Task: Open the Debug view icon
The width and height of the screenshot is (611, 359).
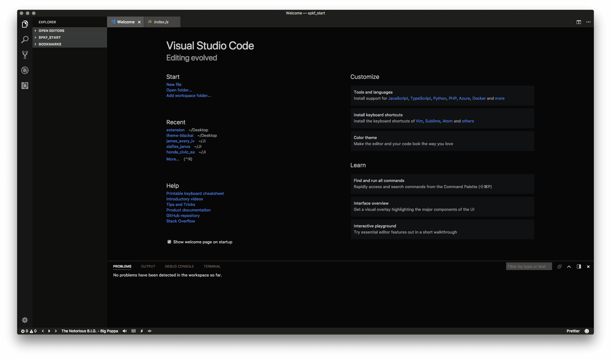Action: (x=25, y=70)
